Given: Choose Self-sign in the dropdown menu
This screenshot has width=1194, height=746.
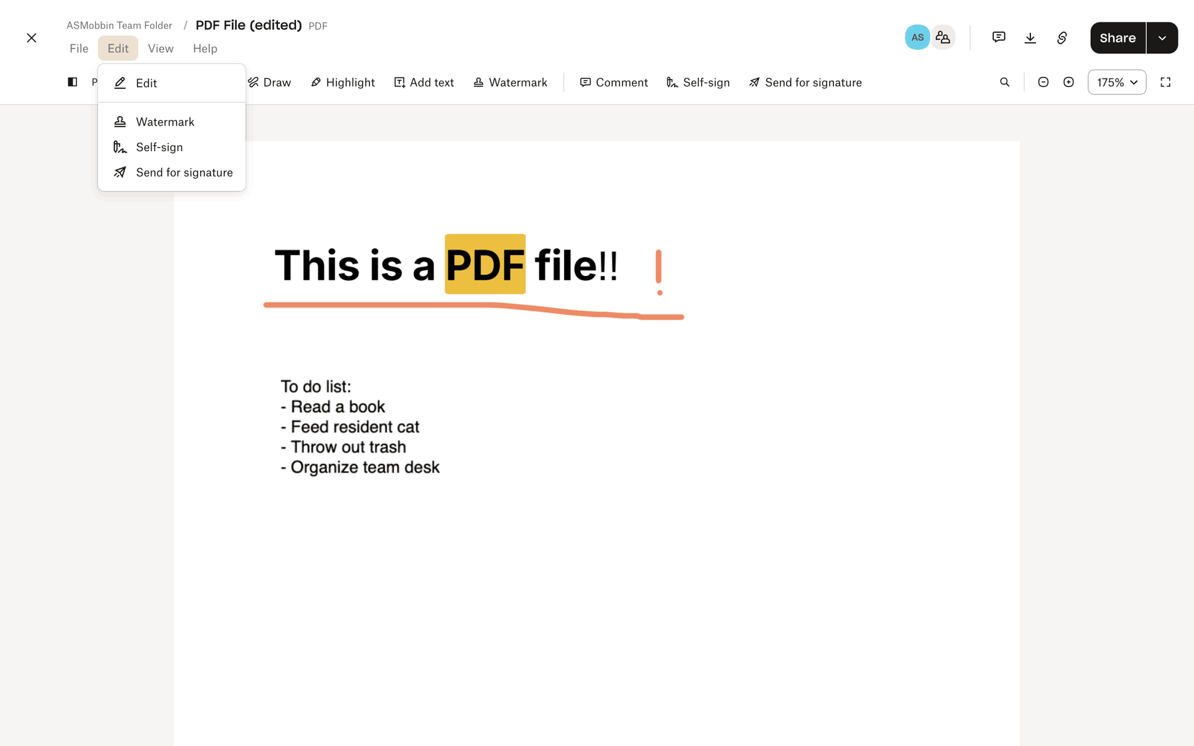Looking at the screenshot, I should [172, 147].
